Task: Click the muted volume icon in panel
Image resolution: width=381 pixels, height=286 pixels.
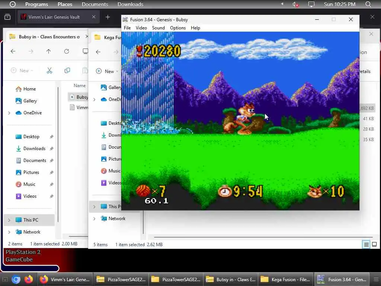Action: (295, 4)
